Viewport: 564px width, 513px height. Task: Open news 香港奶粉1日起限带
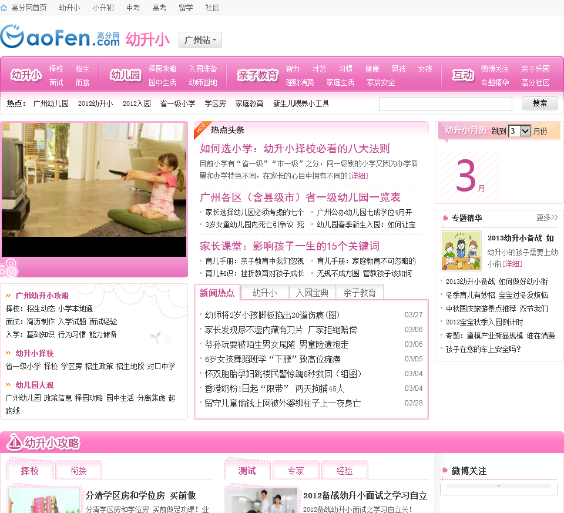[x=274, y=388]
